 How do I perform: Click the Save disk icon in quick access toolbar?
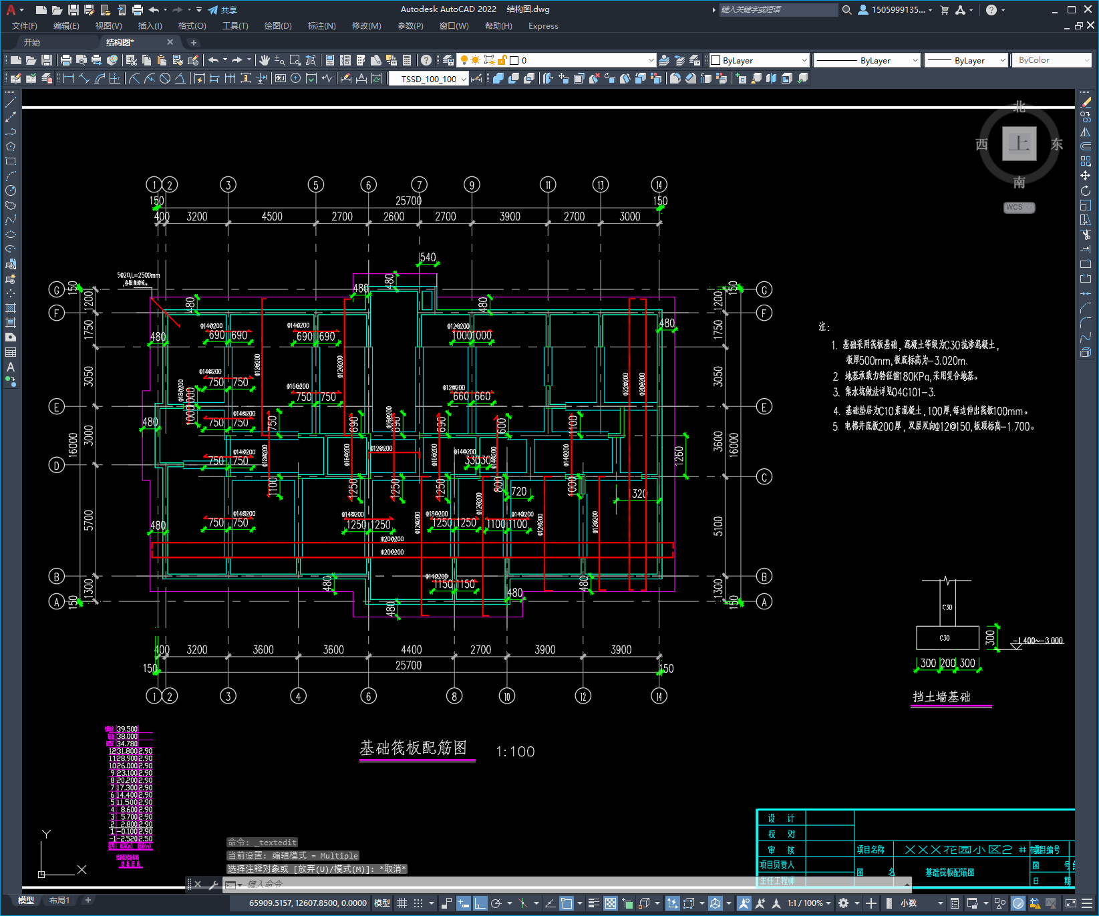click(x=73, y=9)
